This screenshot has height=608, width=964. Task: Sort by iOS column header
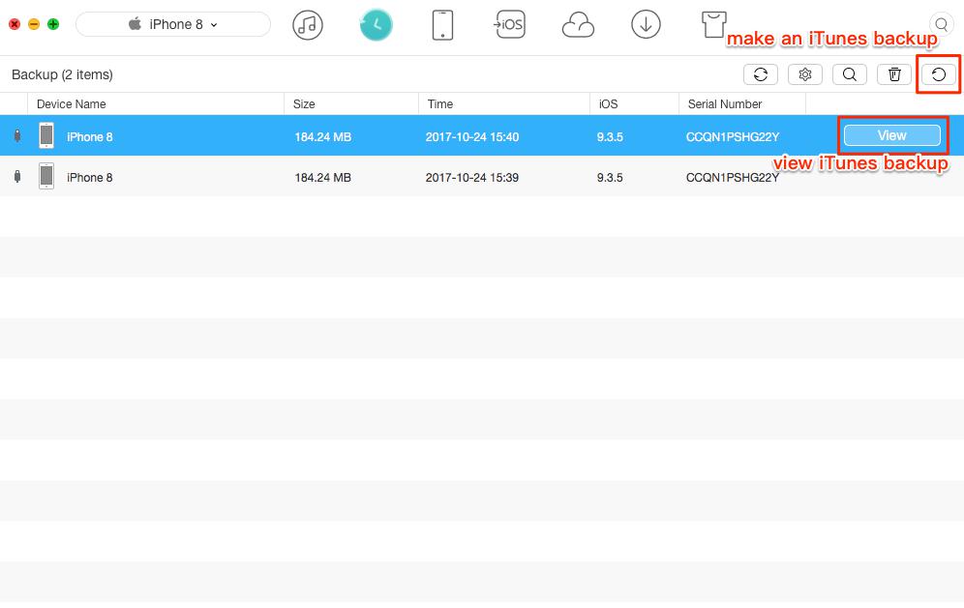(x=635, y=103)
